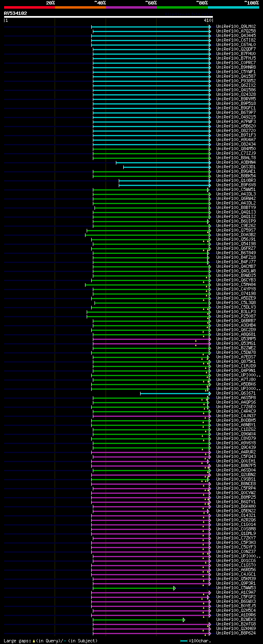This screenshot has height=644, width=263.
Task: Select the UniRef100_A6S5P8 entry
Action: [x=236, y=398]
